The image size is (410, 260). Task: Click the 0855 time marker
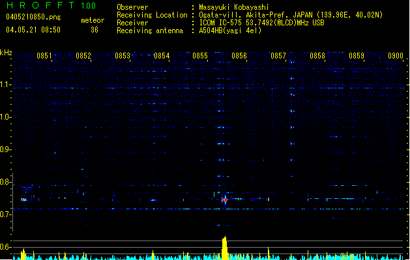(200, 56)
